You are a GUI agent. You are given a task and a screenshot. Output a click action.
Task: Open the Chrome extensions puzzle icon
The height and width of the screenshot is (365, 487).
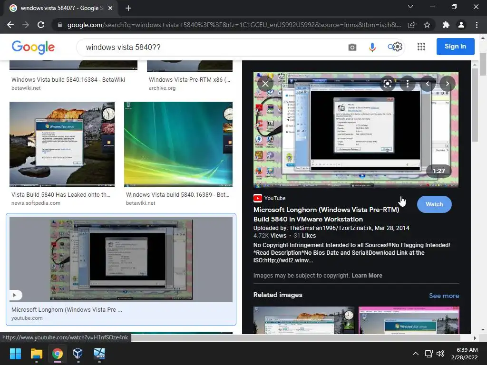click(x=446, y=25)
